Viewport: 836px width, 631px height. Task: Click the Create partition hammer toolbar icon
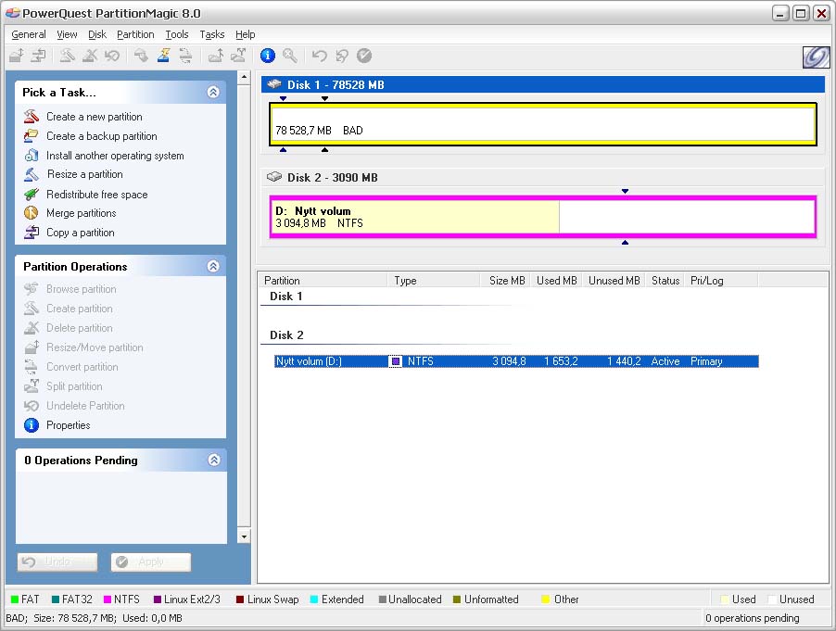pos(67,55)
